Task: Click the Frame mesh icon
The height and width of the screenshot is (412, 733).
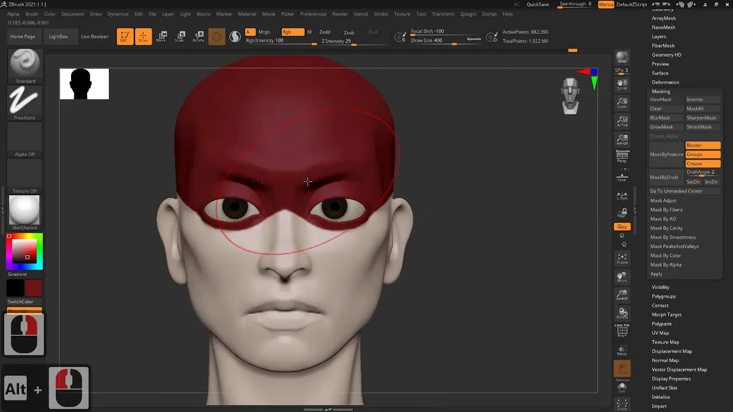Action: click(622, 259)
